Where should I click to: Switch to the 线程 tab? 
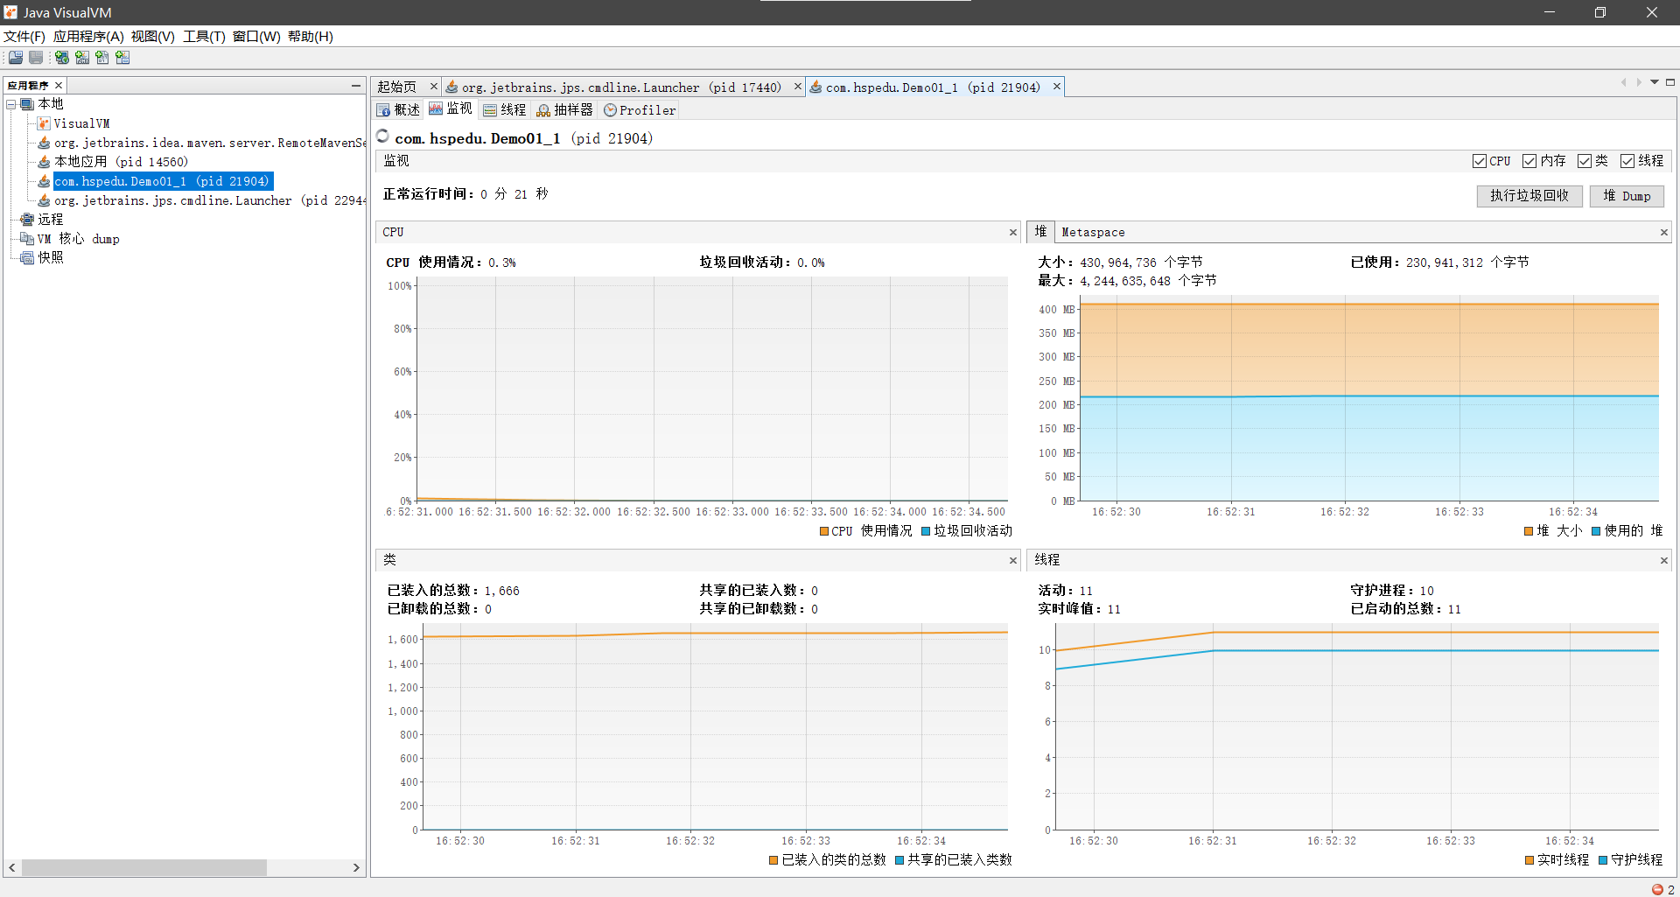(505, 110)
